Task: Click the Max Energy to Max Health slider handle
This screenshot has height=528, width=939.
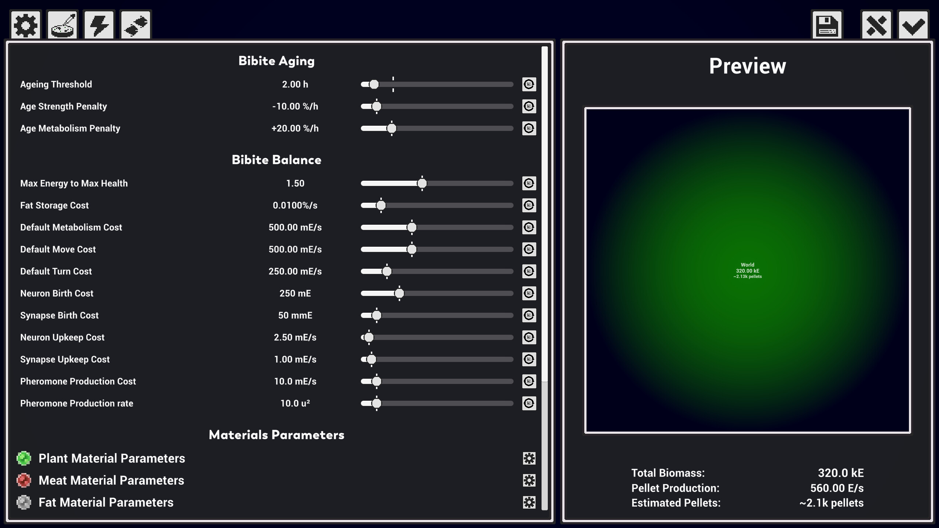Action: tap(422, 183)
